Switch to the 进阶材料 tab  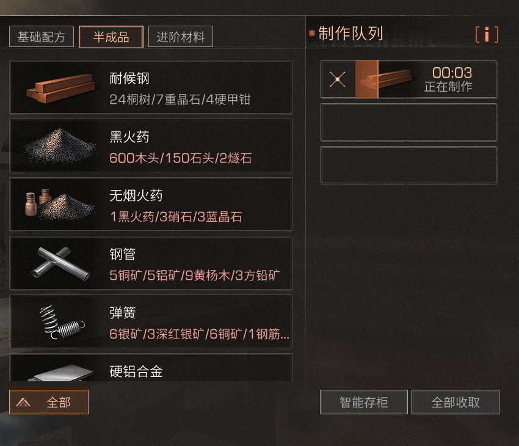(x=180, y=37)
